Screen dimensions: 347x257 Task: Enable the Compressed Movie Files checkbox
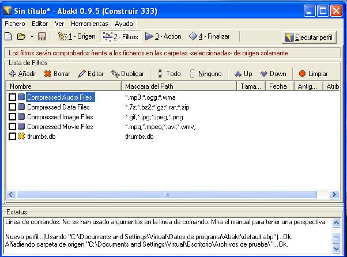[13, 127]
